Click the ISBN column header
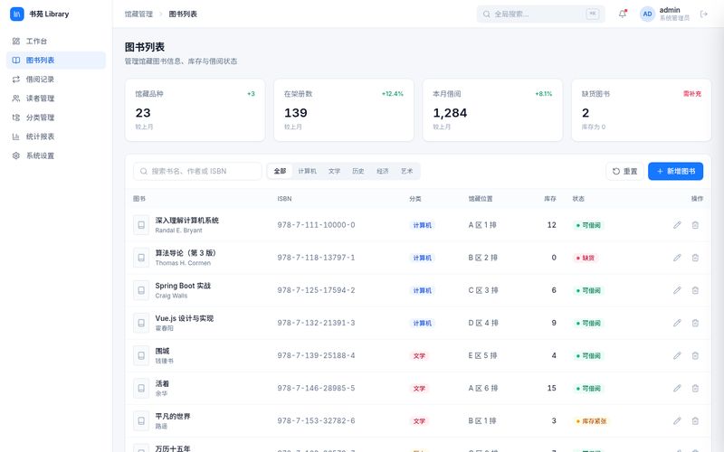 (x=284, y=199)
